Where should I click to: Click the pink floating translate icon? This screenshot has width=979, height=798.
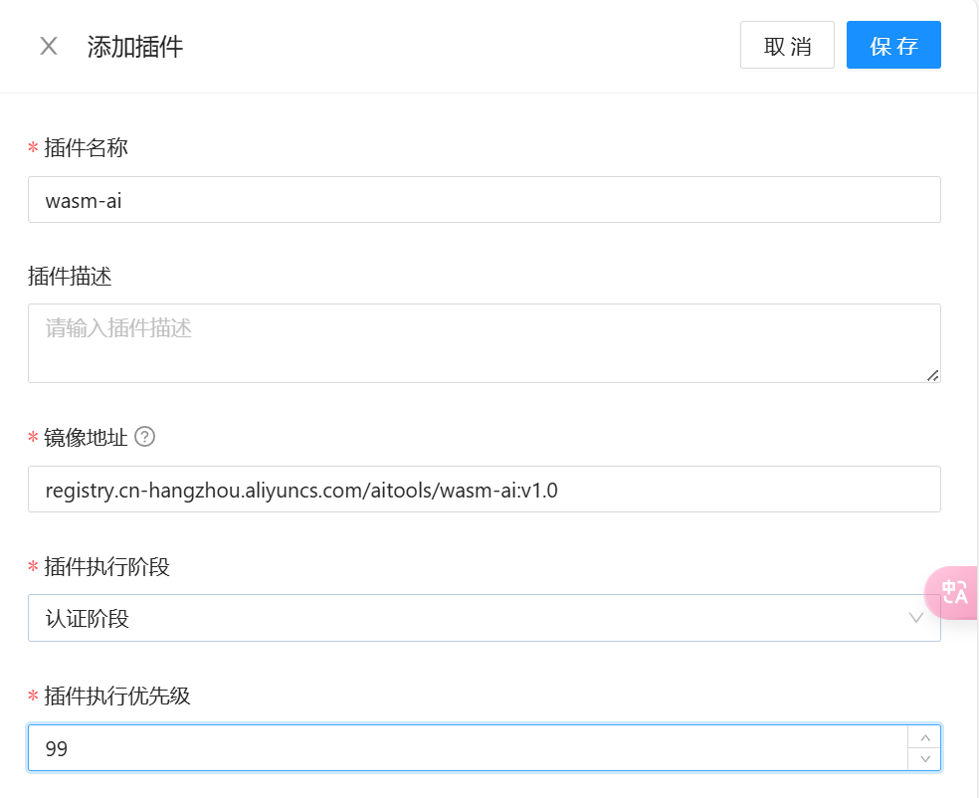tap(953, 593)
